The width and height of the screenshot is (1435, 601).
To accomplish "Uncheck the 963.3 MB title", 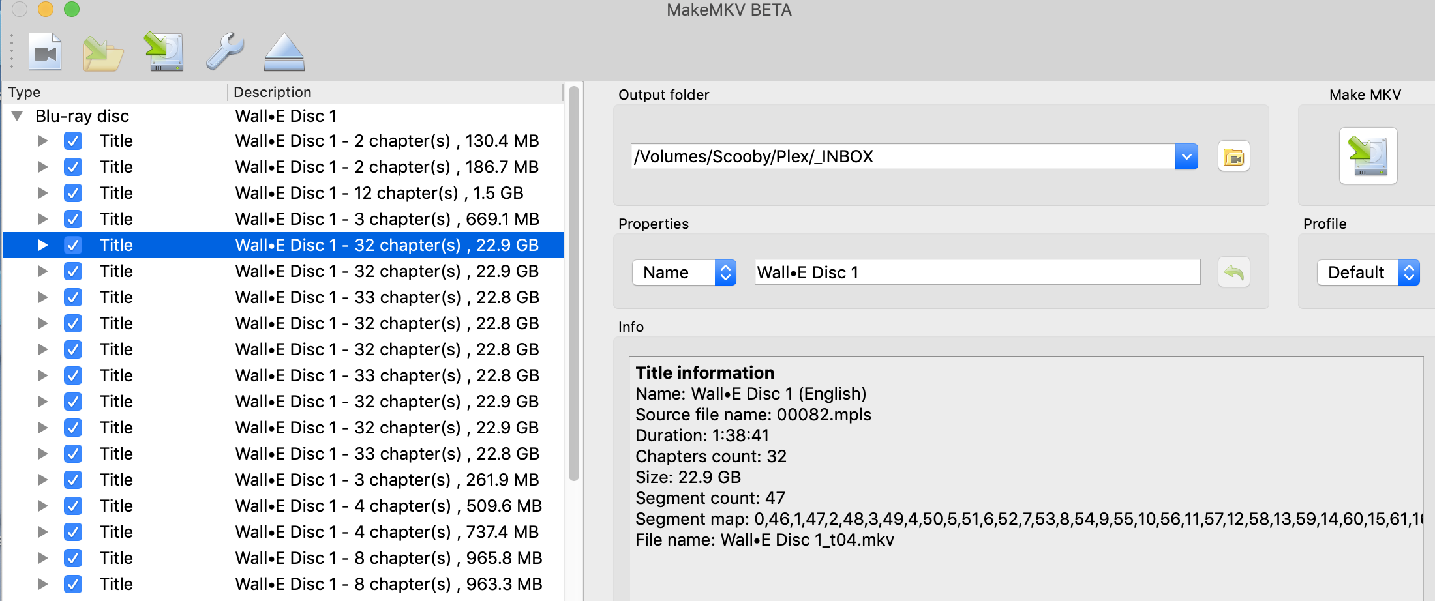I will pyautogui.click(x=73, y=584).
